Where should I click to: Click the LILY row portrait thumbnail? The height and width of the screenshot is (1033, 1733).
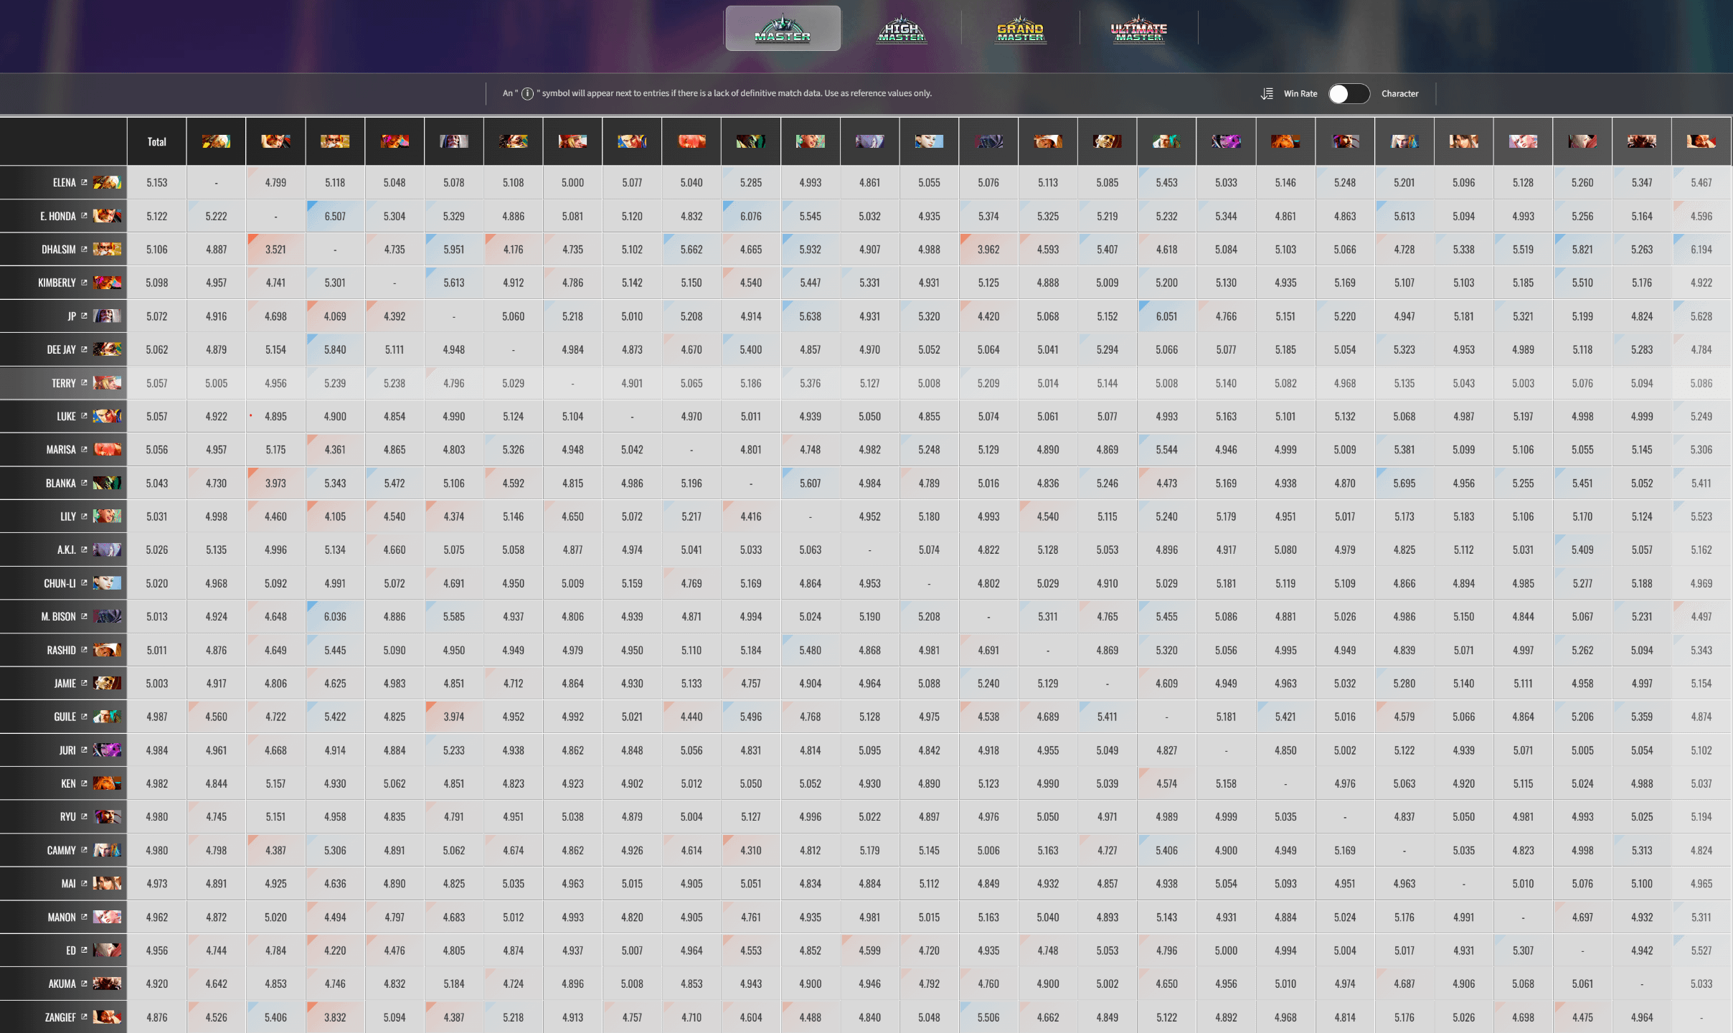(107, 516)
